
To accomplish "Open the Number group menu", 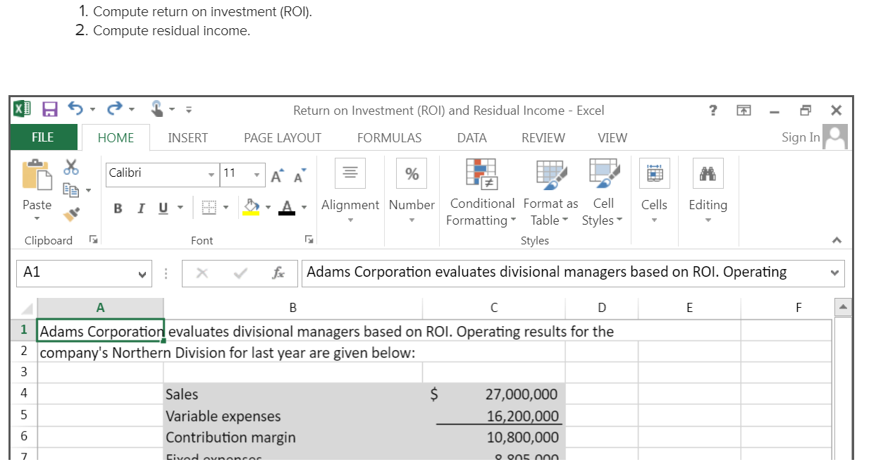I will (x=412, y=192).
